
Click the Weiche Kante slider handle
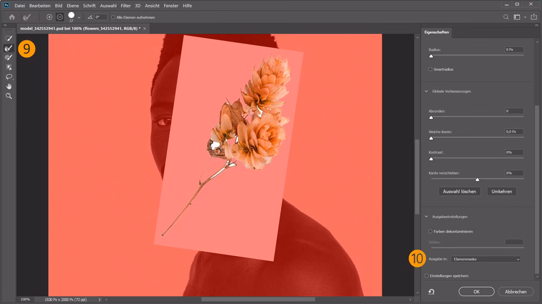431,138
